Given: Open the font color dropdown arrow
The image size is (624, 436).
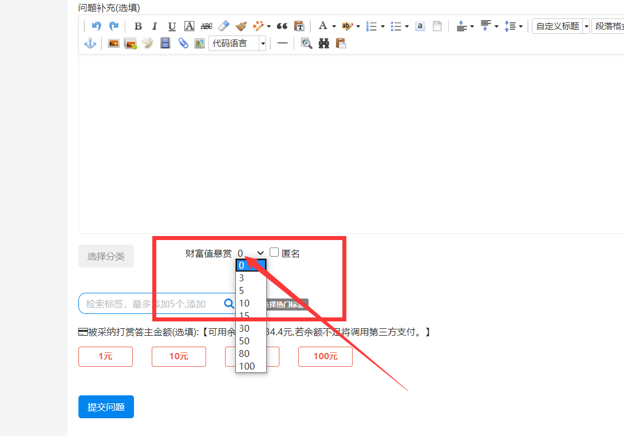Looking at the screenshot, I should [x=334, y=26].
